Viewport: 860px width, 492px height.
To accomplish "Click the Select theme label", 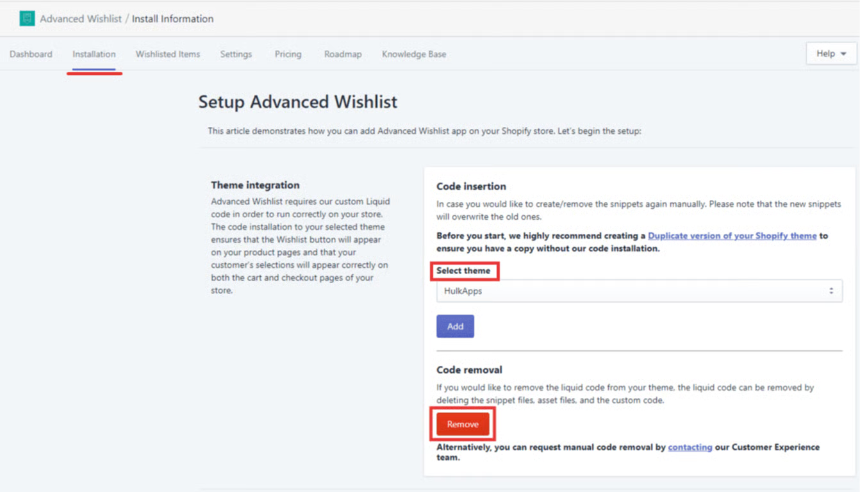I will click(x=463, y=271).
